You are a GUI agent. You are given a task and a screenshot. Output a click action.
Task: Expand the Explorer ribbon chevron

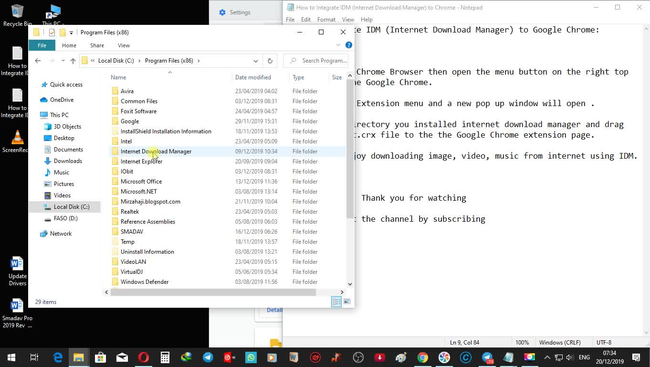point(338,45)
